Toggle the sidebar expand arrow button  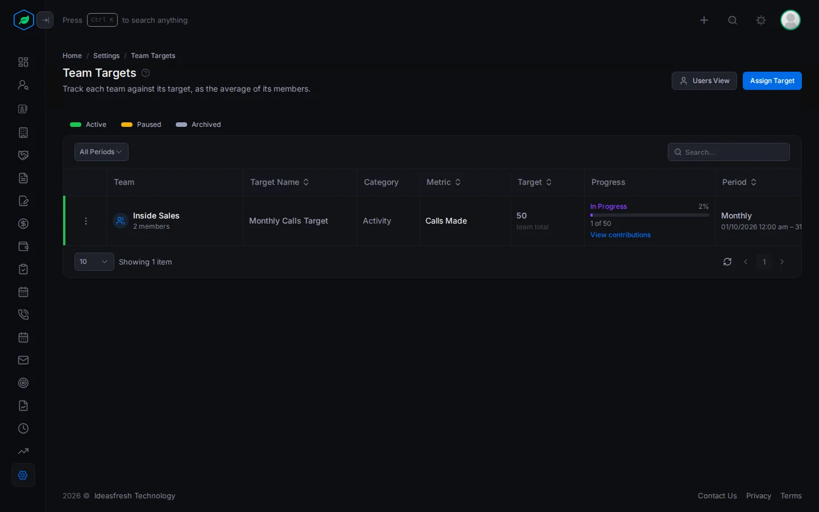pyautogui.click(x=45, y=20)
